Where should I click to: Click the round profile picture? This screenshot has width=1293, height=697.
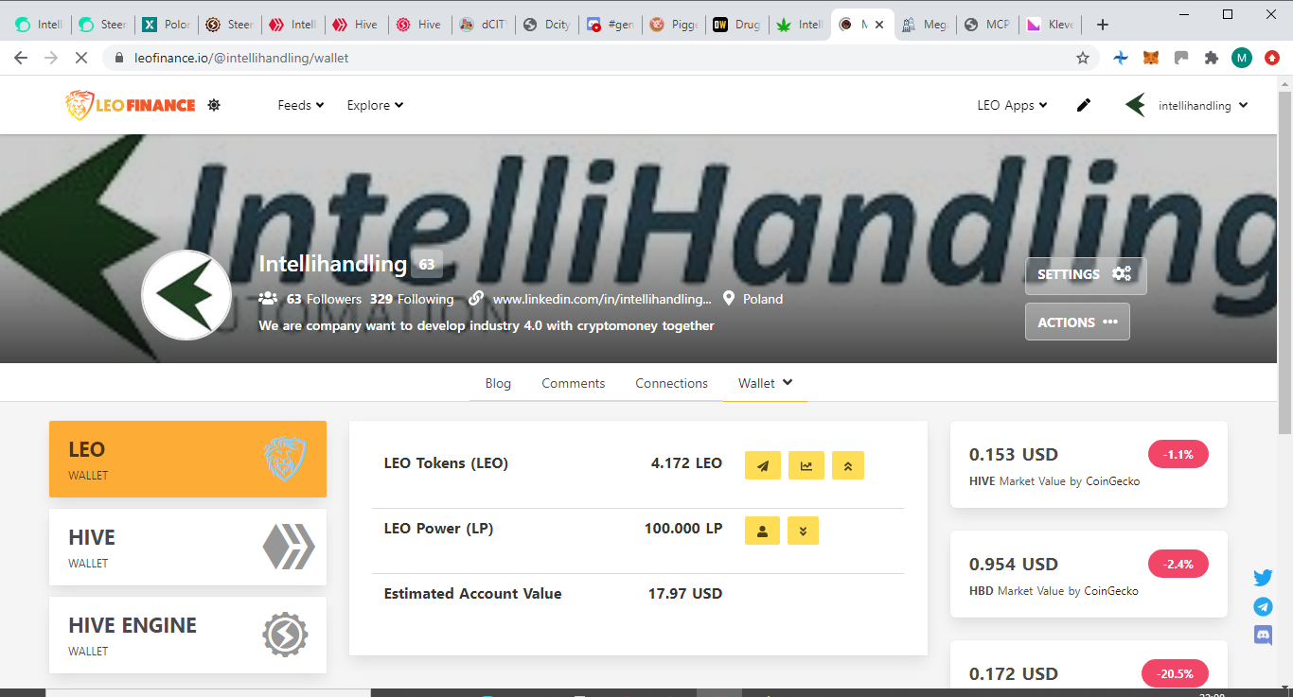[186, 295]
